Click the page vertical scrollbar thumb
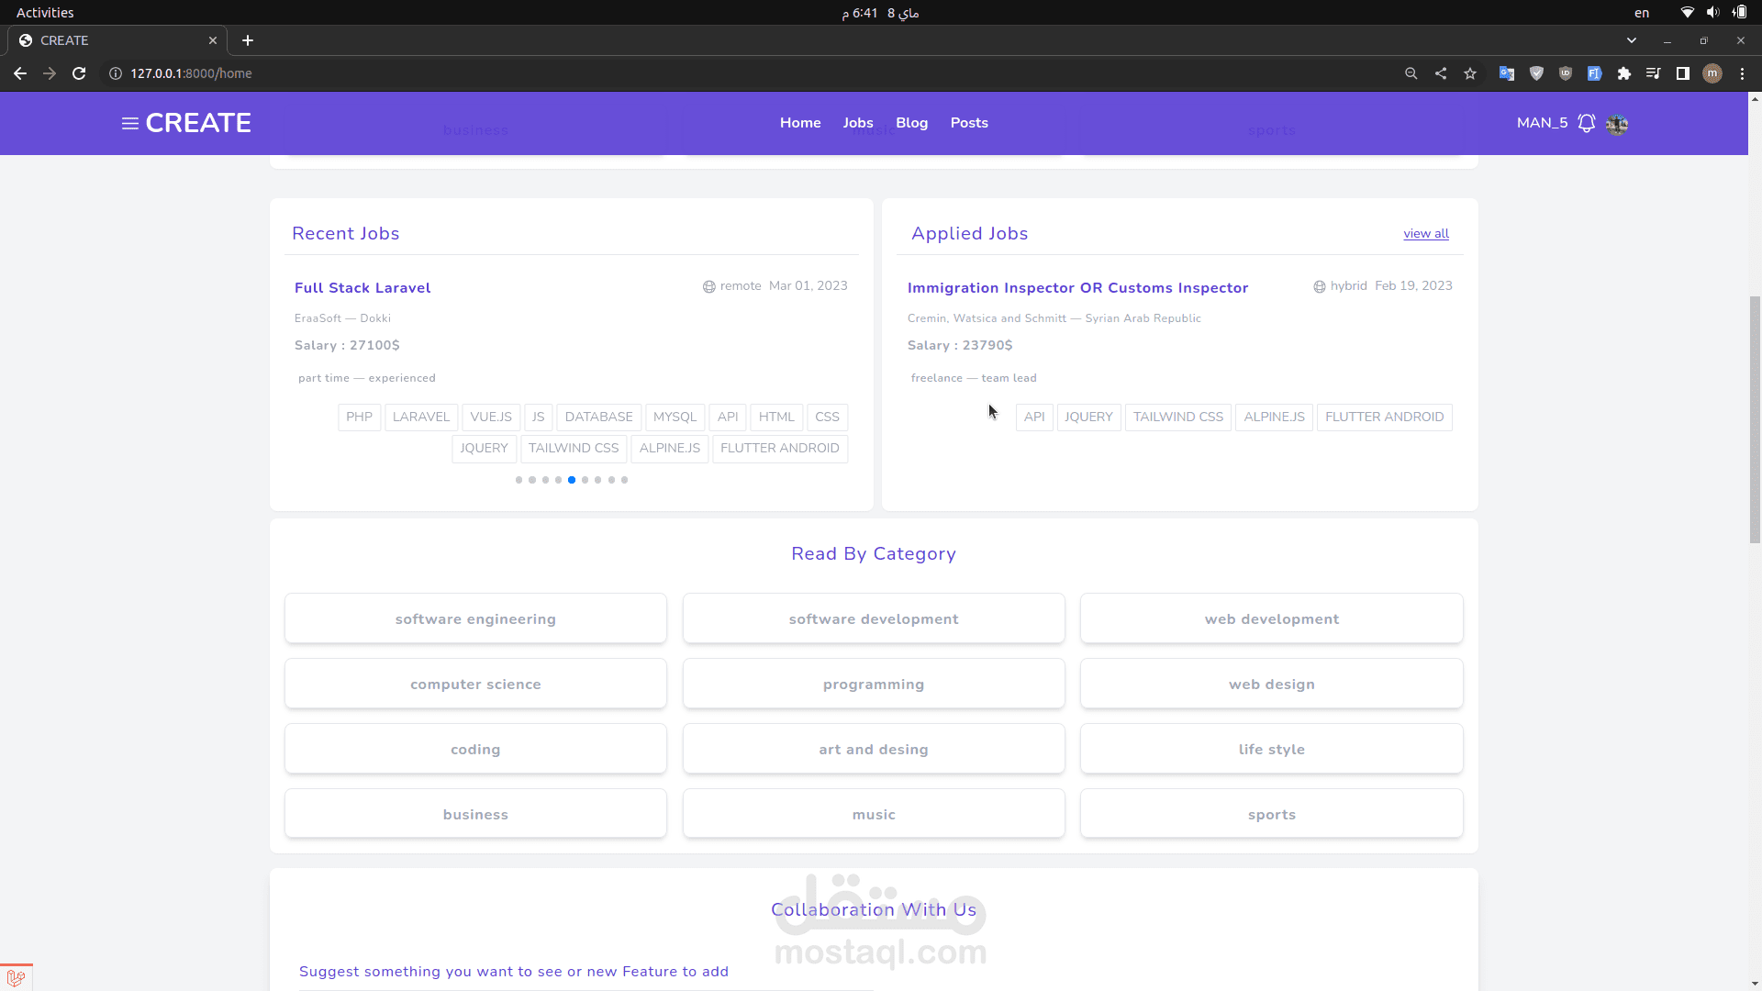The width and height of the screenshot is (1762, 991). coord(1755,418)
